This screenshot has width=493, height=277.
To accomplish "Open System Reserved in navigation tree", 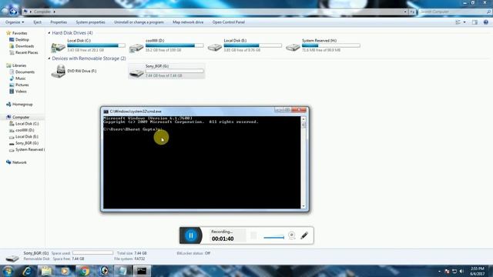I will (x=29, y=149).
